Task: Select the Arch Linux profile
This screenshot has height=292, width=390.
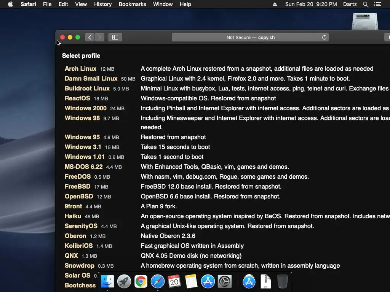Action: (80, 68)
